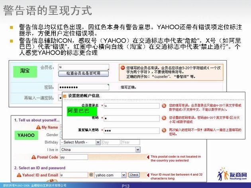Screen dimensions: 251x188
Task: Click the Yahoo! ID input field
Action: click(73, 175)
